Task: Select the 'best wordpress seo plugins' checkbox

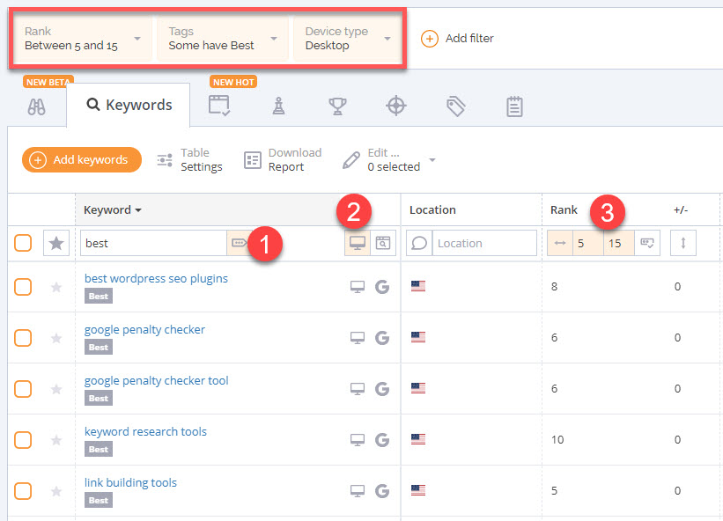Action: pyautogui.click(x=23, y=287)
